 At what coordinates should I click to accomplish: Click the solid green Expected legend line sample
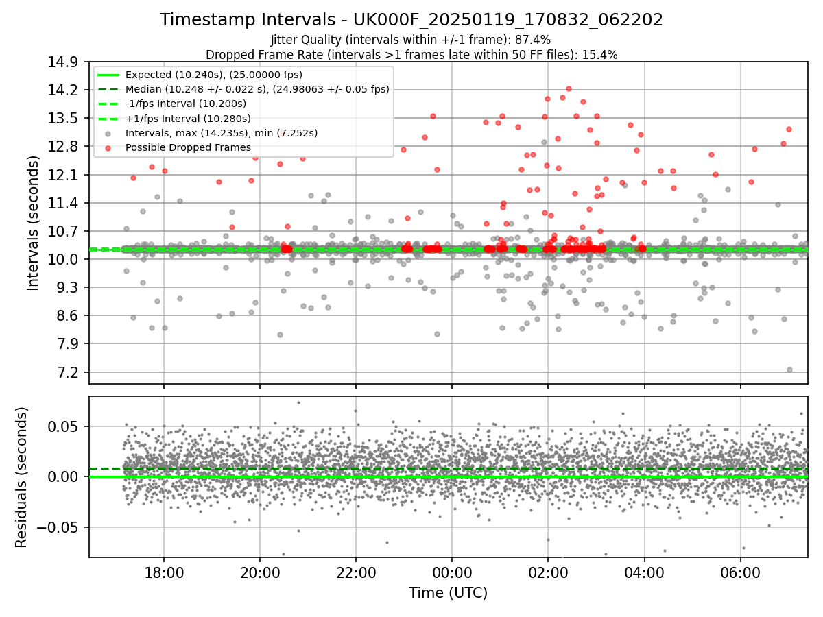coord(109,75)
